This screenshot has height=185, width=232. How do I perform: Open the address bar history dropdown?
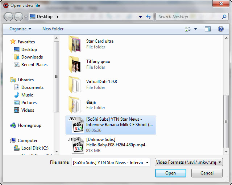click(x=140, y=17)
